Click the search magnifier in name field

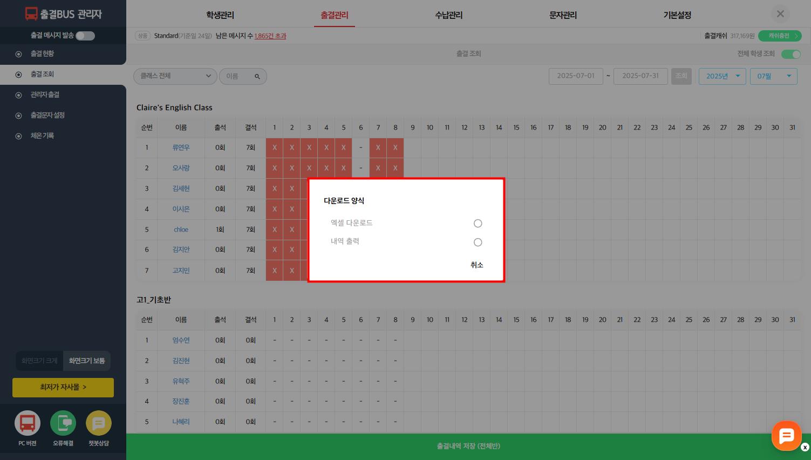pos(257,77)
